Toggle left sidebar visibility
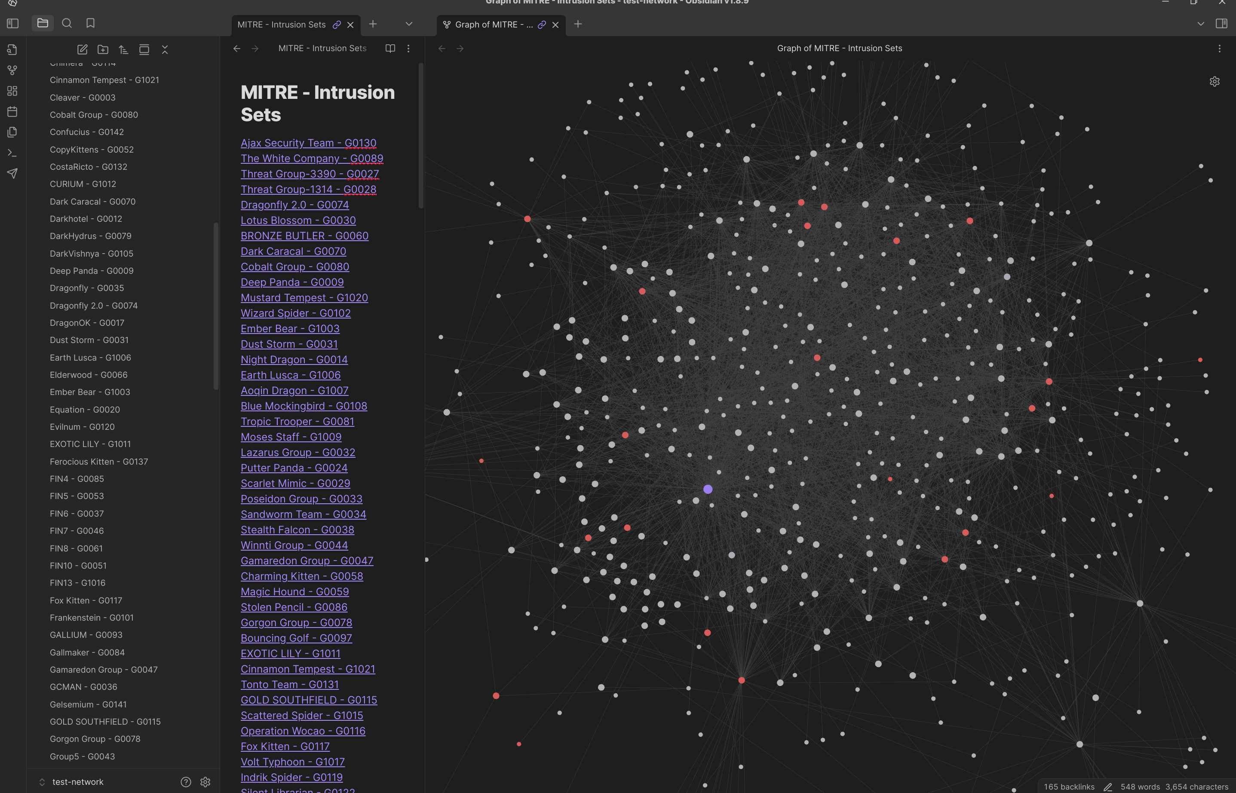The image size is (1236, 793). pyautogui.click(x=13, y=24)
